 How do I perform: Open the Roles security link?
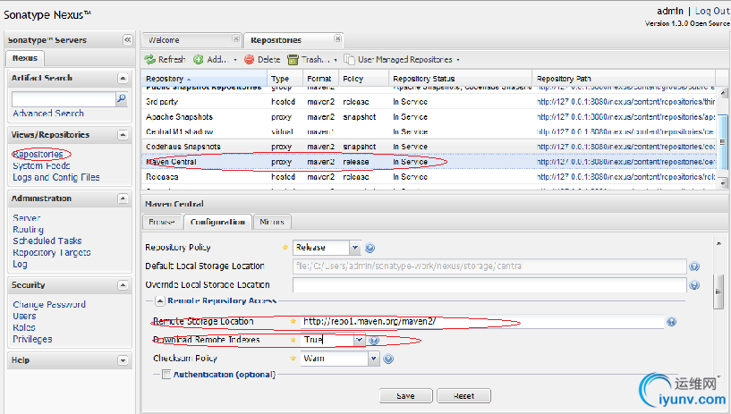click(x=24, y=327)
